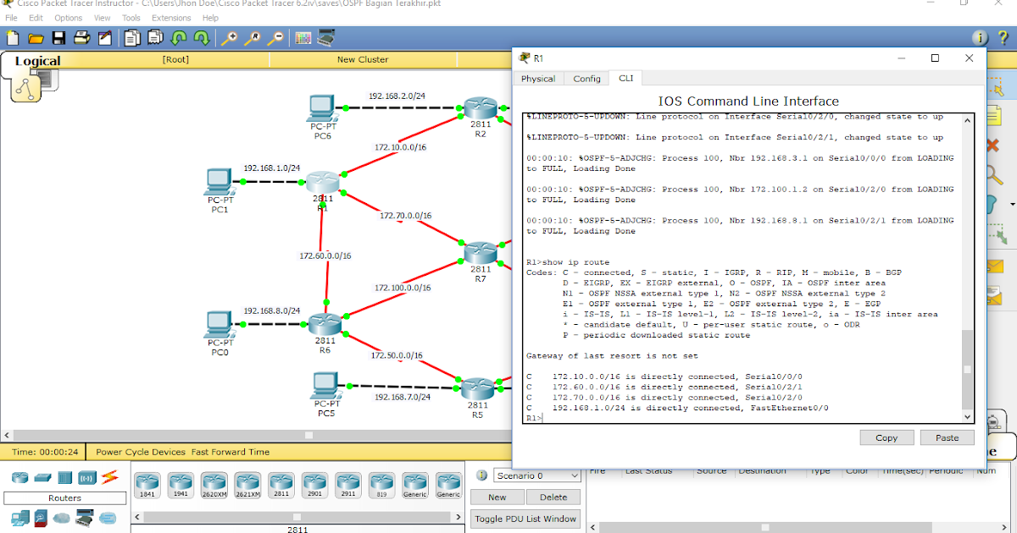Pick the 2811 router model
The height and width of the screenshot is (533, 1017).
coord(281,483)
